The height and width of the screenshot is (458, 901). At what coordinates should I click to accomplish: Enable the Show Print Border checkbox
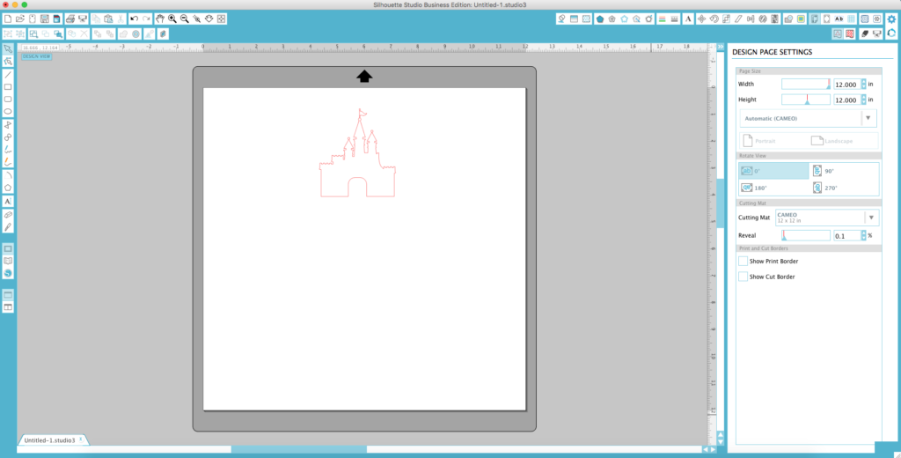pyautogui.click(x=743, y=262)
